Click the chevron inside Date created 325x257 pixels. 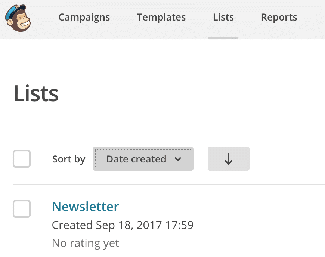(x=178, y=159)
